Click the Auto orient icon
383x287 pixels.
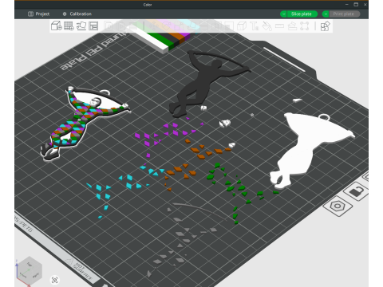click(x=81, y=26)
